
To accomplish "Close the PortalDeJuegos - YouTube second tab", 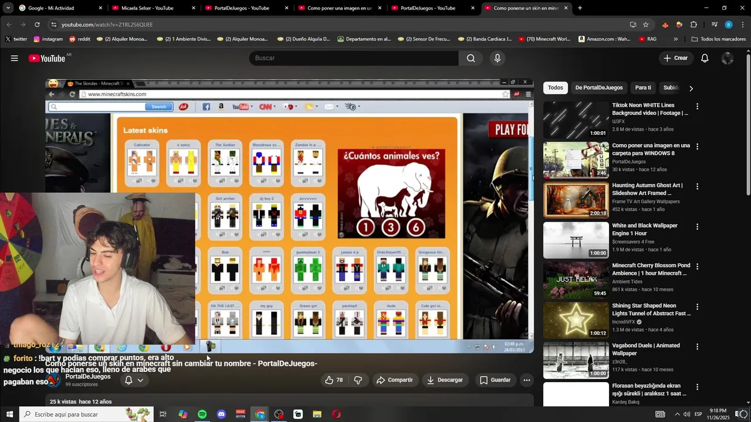I will pyautogui.click(x=472, y=8).
